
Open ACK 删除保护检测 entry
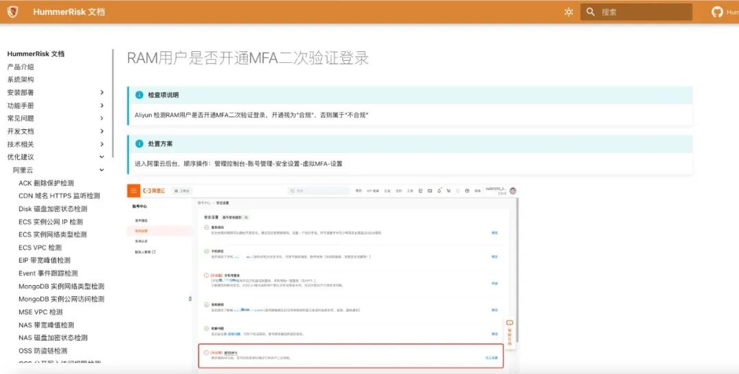[x=47, y=183]
